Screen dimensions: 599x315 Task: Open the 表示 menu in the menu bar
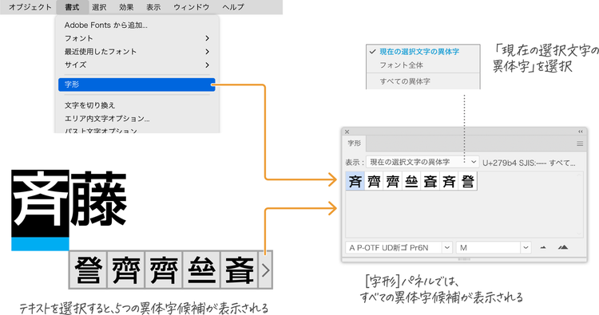153,7
